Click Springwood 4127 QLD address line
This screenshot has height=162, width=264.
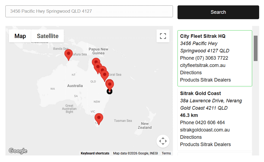tap(204, 51)
